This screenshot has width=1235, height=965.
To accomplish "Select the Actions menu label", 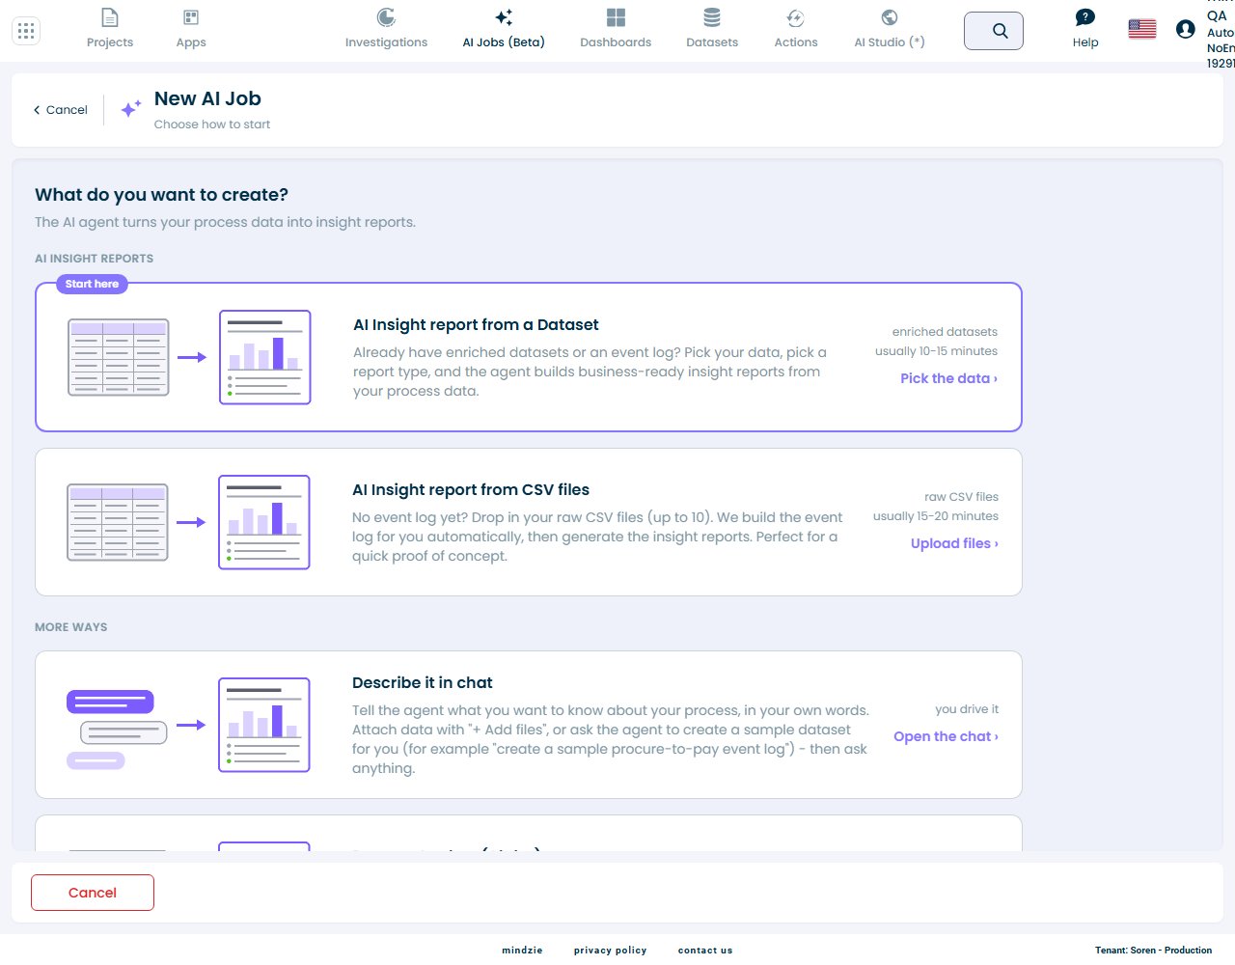I will 796,42.
